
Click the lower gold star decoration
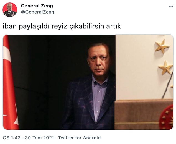click(x=165, y=68)
